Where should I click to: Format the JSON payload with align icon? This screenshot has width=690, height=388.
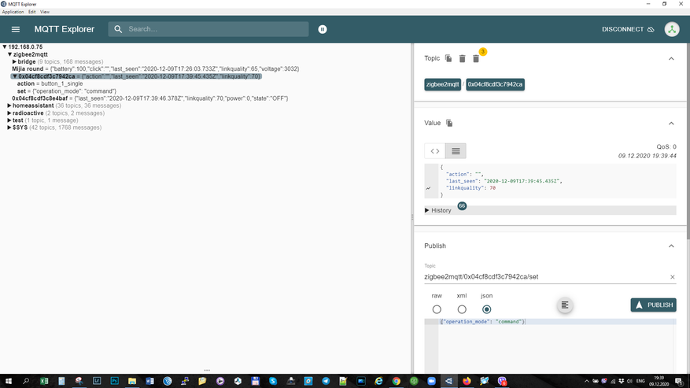click(565, 305)
